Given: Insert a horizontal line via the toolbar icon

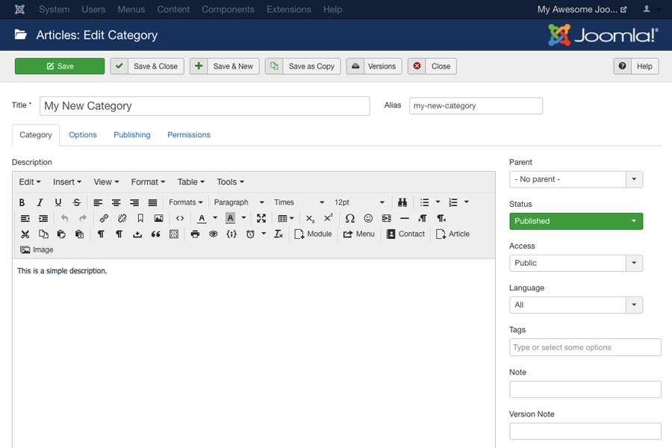Looking at the screenshot, I should [404, 218].
